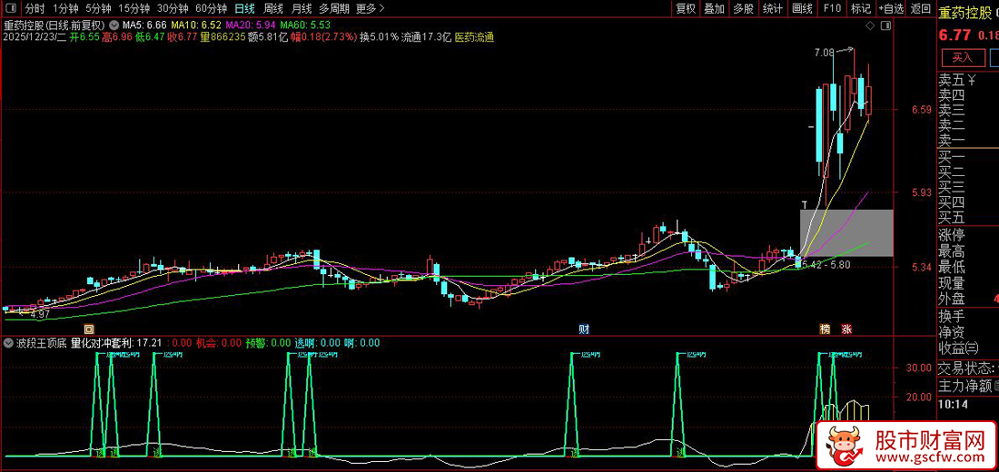Select the 1分钟 chart period
Viewport: 999px width, 472px height.
(x=65, y=8)
